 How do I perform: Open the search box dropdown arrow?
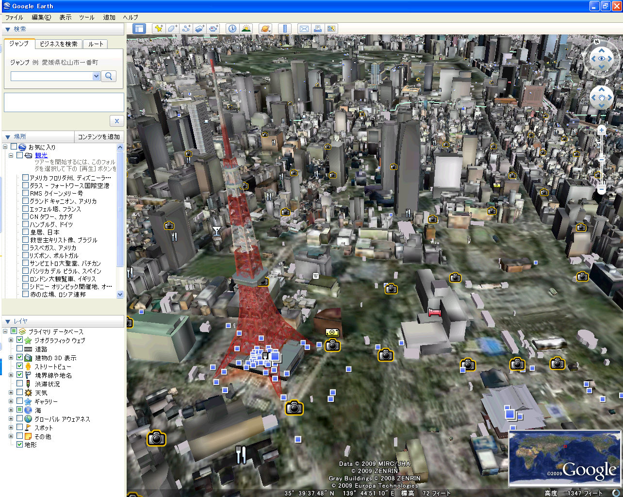[x=96, y=76]
